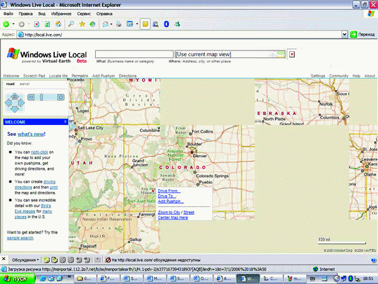Click the help icon on the discussions bar
The image size is (378, 284).
pyautogui.click(x=374, y=260)
